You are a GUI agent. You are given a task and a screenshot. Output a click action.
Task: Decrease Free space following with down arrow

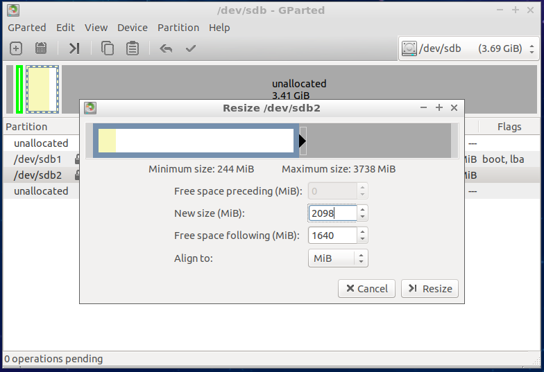(363, 240)
